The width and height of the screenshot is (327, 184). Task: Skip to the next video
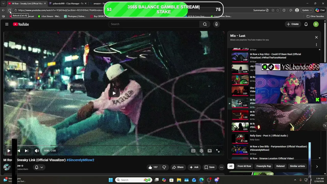pos(27,151)
